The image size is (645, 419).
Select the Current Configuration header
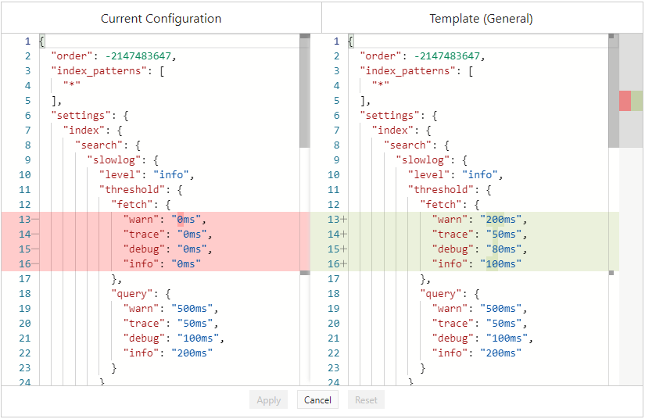click(161, 18)
